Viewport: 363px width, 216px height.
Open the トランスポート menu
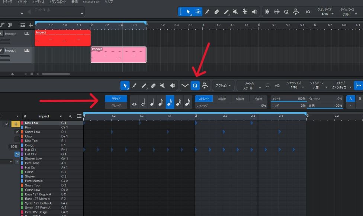tap(58, 2)
